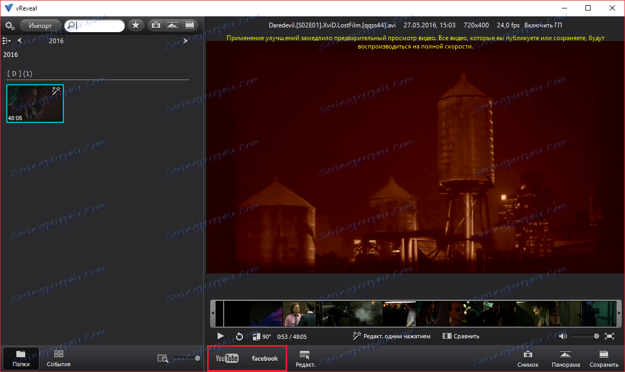Screen dimensions: 625x372
Task: Open the settings gear menu
Action: [x=9, y=25]
